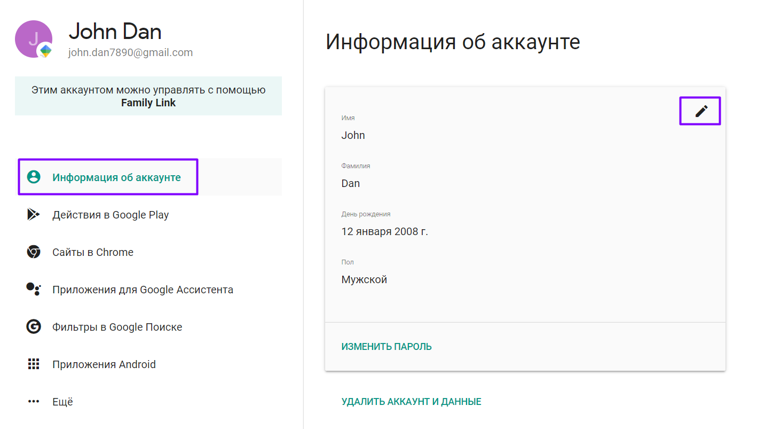This screenshot has width=757, height=429.
Task: Click the Family Link management notice
Action: 148,96
